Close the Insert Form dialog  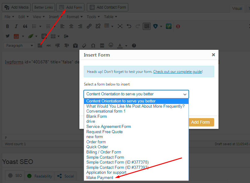213,55
